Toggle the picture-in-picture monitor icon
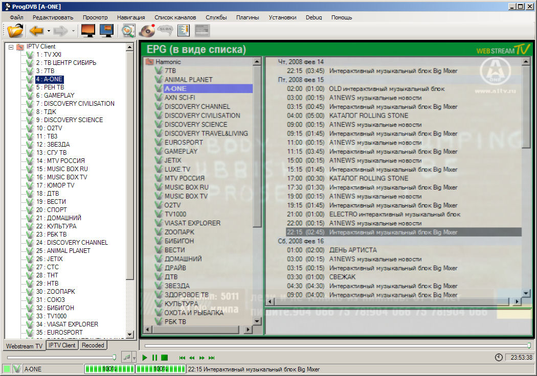The image size is (537, 376). click(106, 31)
